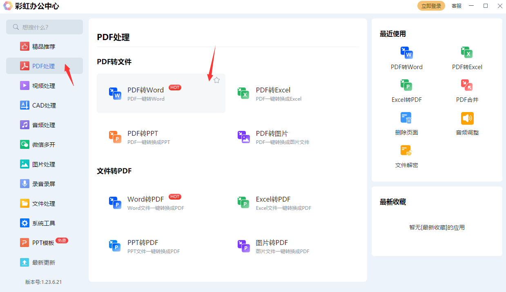The image size is (506, 292).
Task: Open the PDF转PPT title text
Action: click(x=143, y=133)
